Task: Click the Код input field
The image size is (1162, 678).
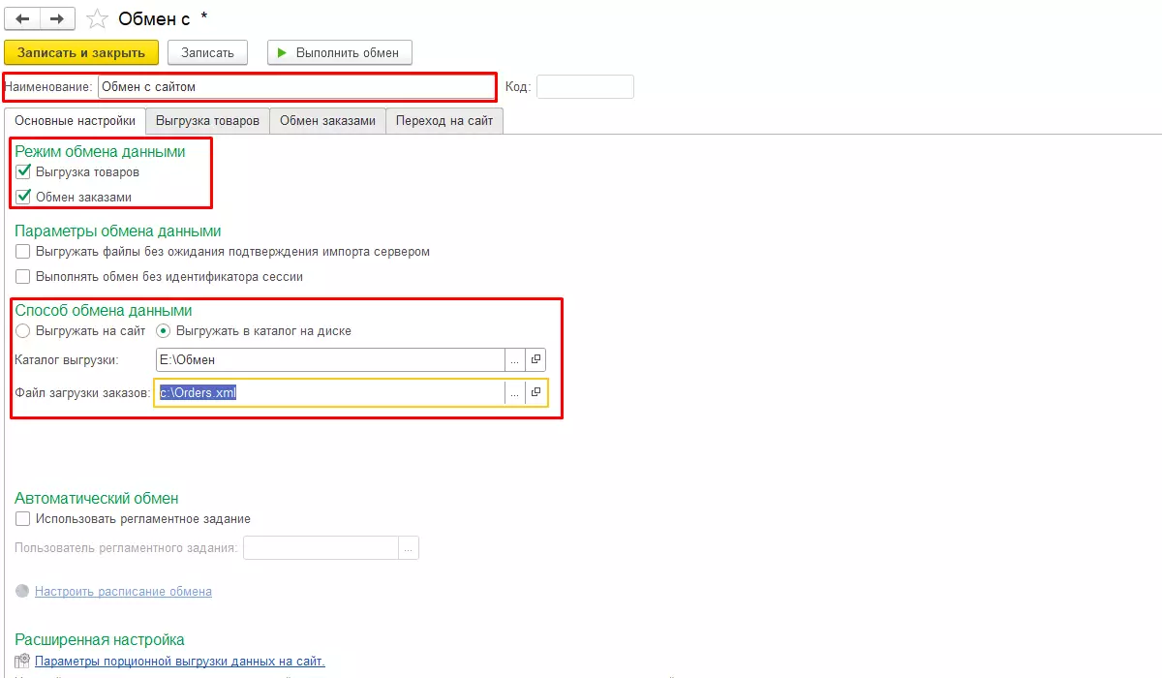Action: [x=585, y=86]
